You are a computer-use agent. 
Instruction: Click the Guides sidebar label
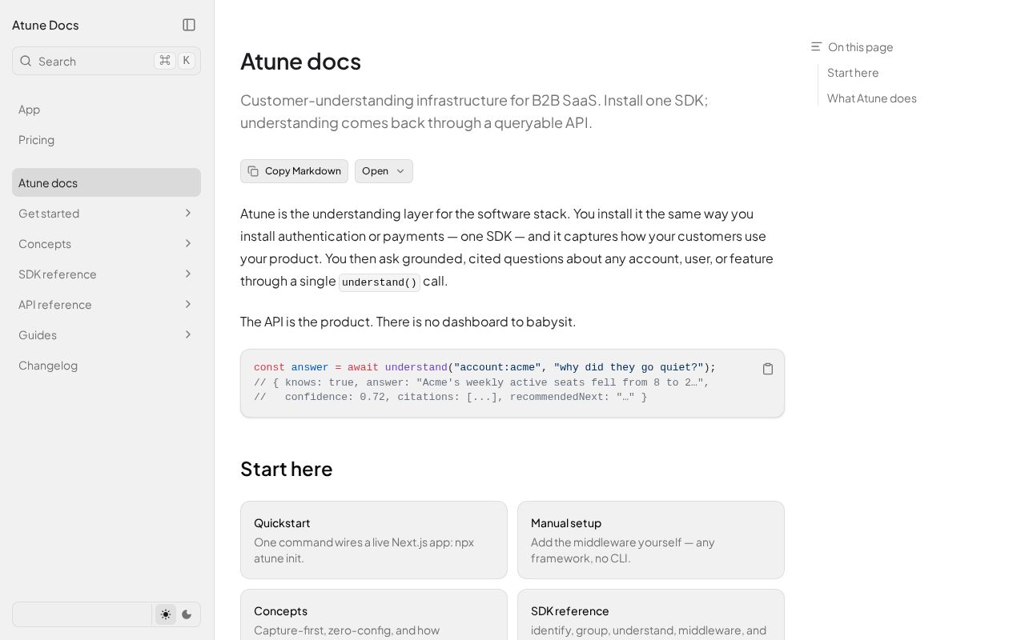[x=38, y=334]
